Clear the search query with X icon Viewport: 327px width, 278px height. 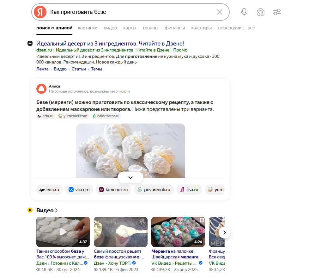[x=220, y=12]
